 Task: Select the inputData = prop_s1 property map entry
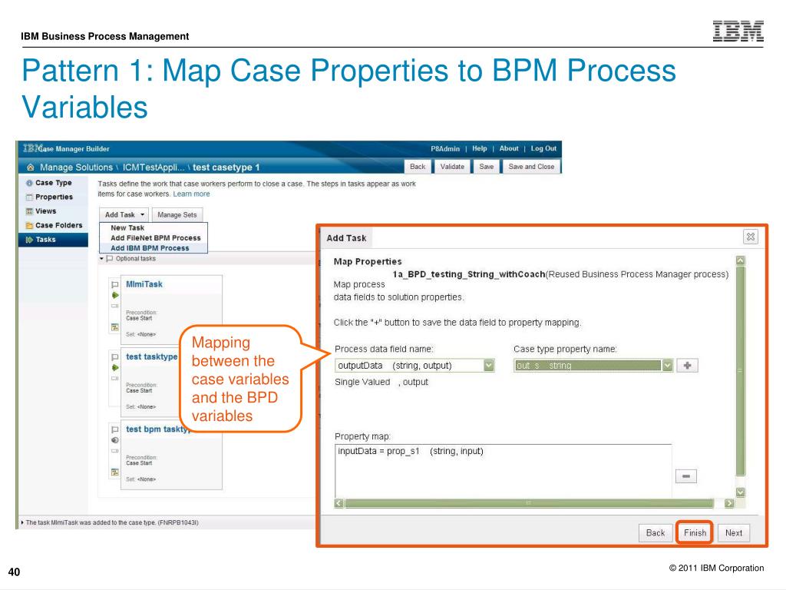click(411, 451)
